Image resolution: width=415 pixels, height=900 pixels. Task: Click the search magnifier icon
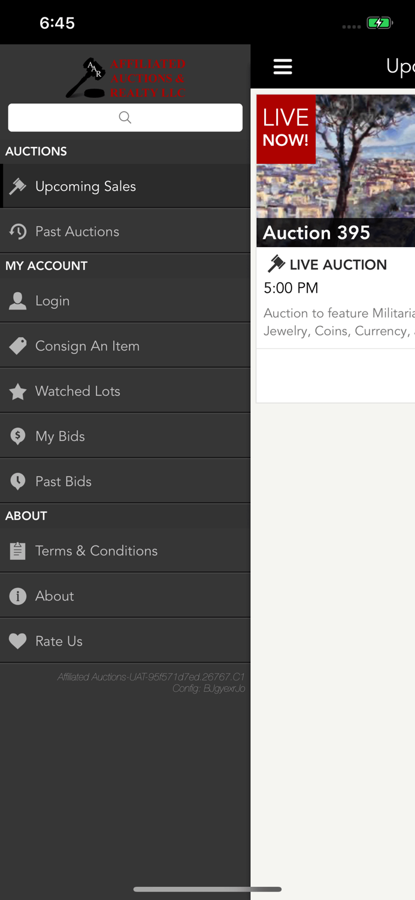click(125, 118)
